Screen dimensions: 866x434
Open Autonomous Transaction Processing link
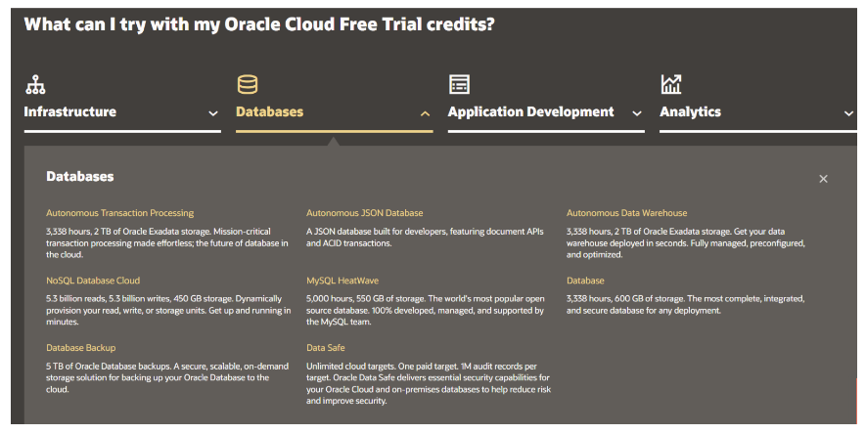coord(119,213)
